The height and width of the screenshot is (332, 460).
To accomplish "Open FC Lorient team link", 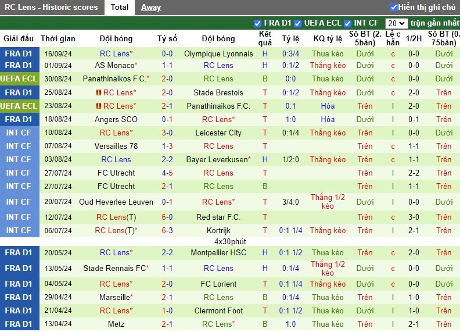I will (x=218, y=284).
